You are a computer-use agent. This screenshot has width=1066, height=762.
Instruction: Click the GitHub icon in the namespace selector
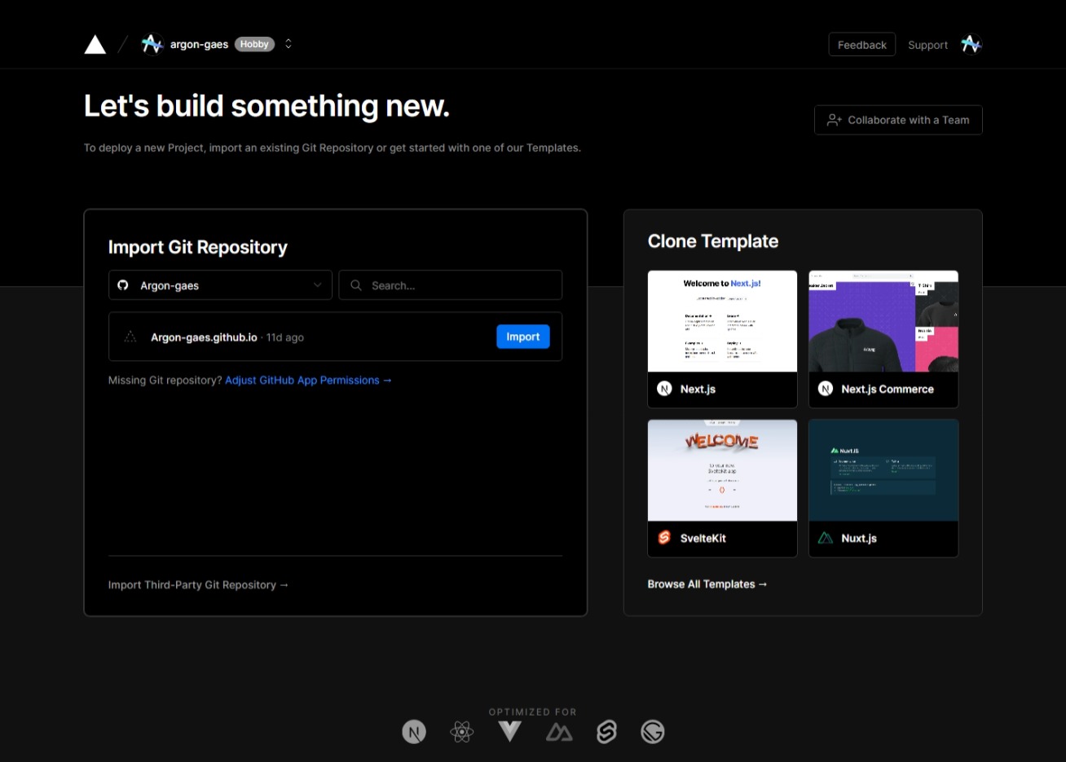pyautogui.click(x=123, y=285)
